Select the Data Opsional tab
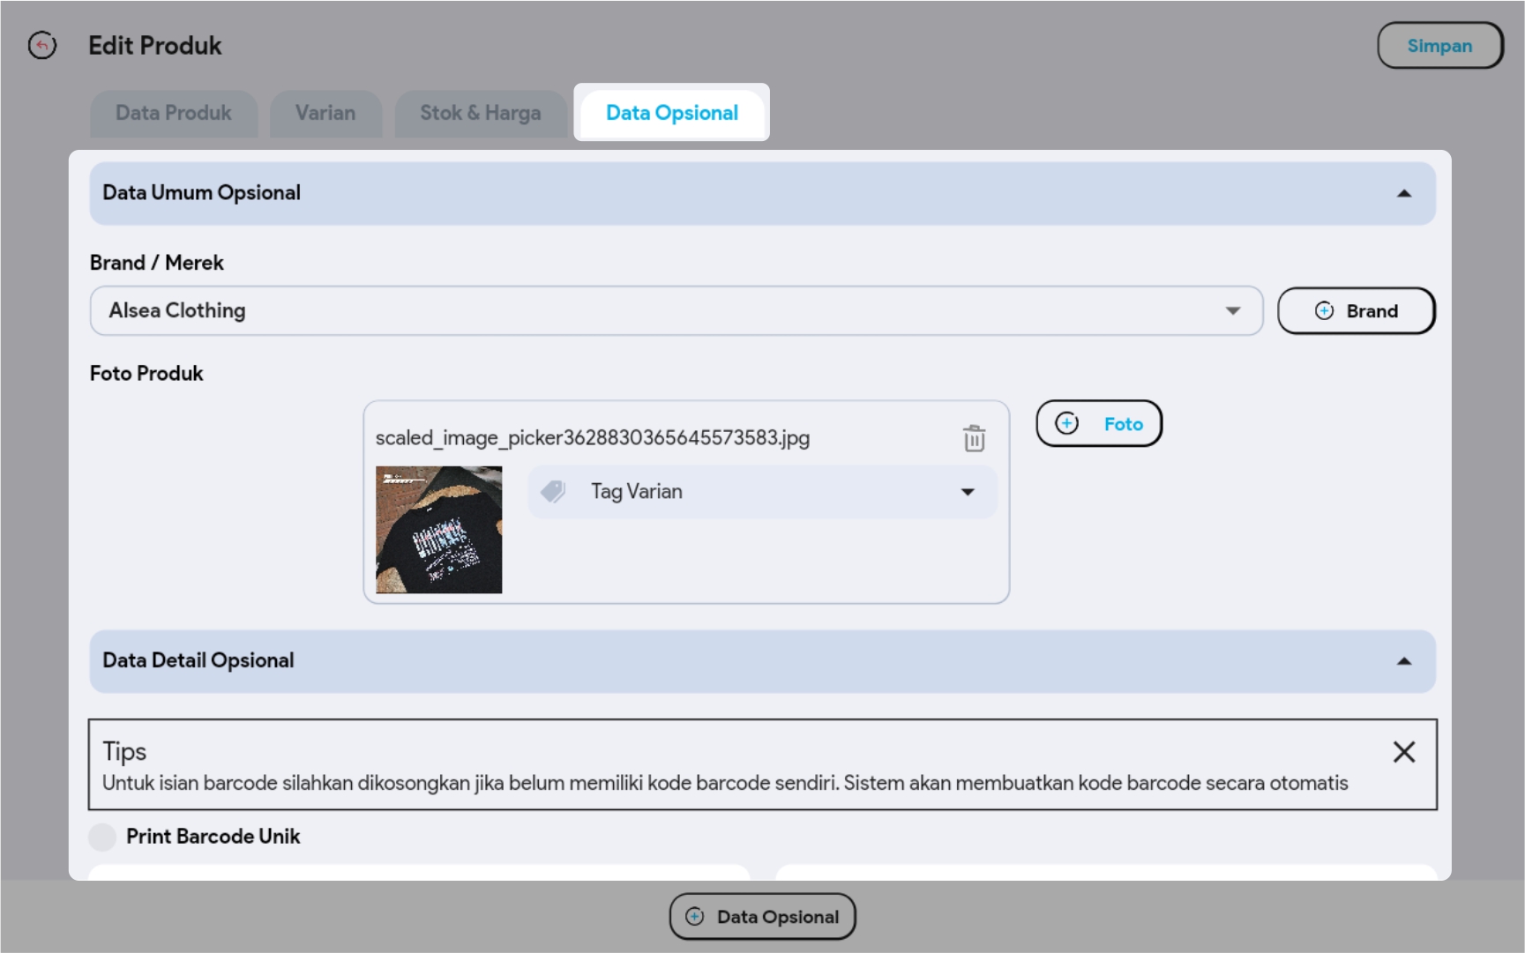The width and height of the screenshot is (1525, 953). 671,113
